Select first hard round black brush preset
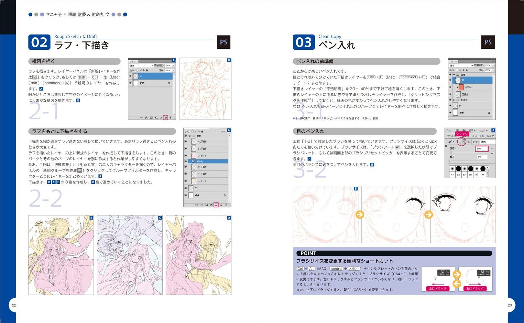524x323 pixels. (x=458, y=169)
